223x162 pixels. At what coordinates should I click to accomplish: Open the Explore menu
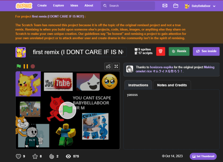pos(58,5)
